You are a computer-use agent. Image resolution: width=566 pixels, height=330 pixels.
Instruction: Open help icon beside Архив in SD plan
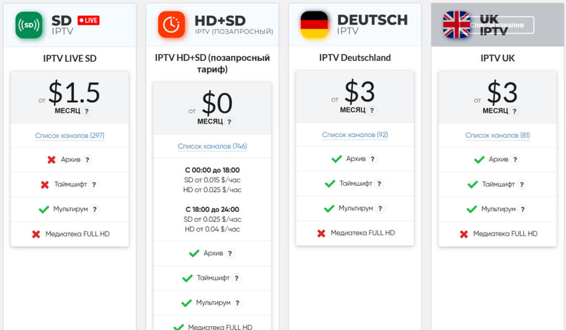point(87,160)
